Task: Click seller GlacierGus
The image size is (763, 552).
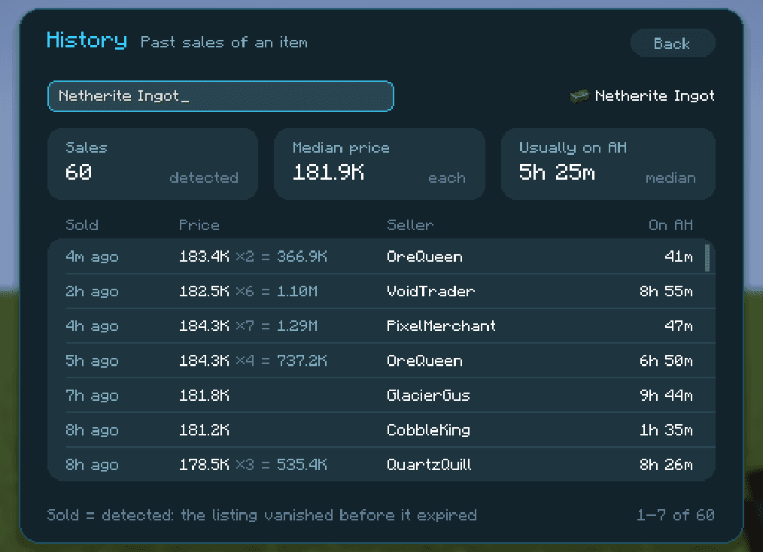Action: 428,396
